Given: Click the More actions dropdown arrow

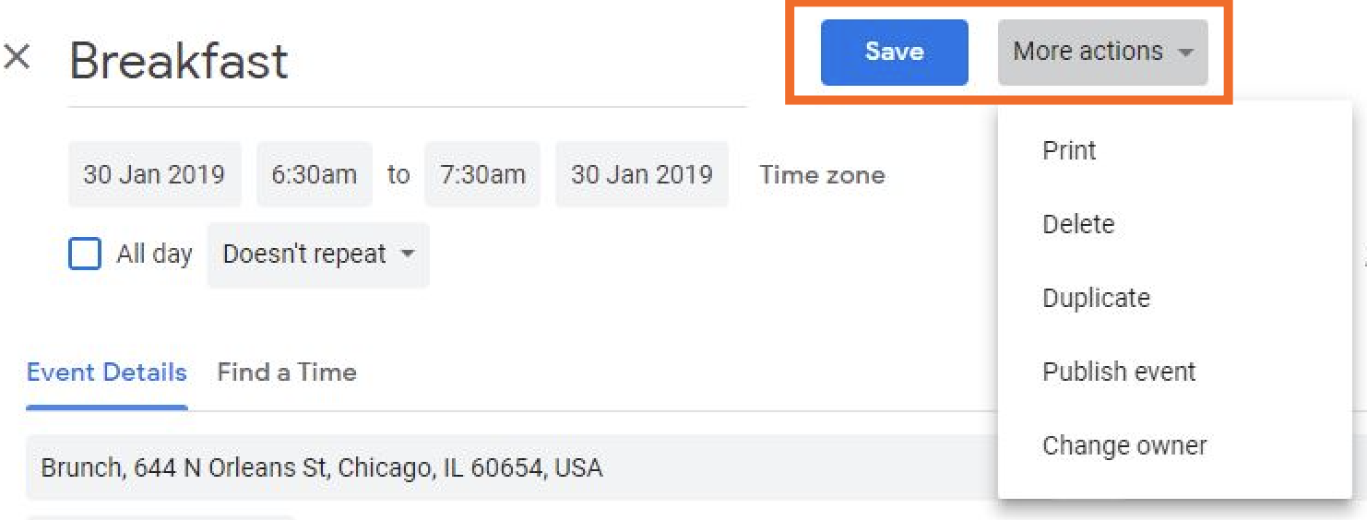Looking at the screenshot, I should [1185, 53].
